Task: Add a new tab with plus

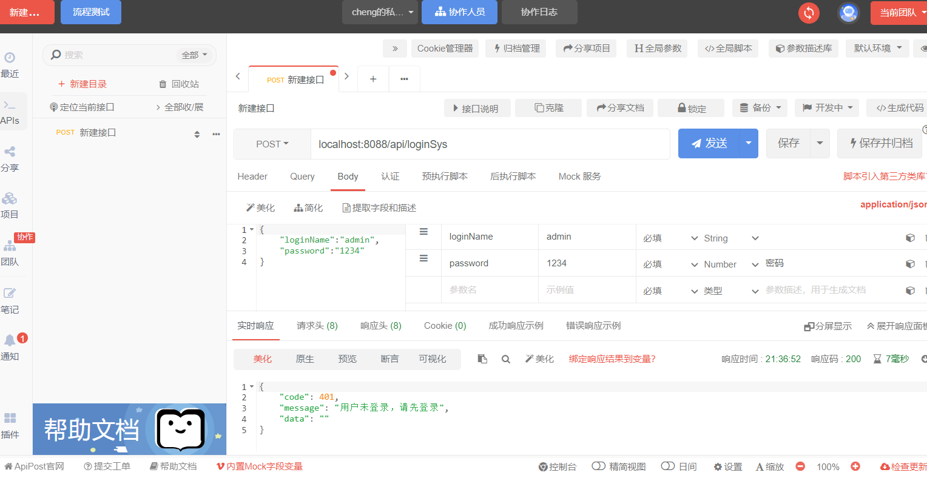Action: pos(373,79)
